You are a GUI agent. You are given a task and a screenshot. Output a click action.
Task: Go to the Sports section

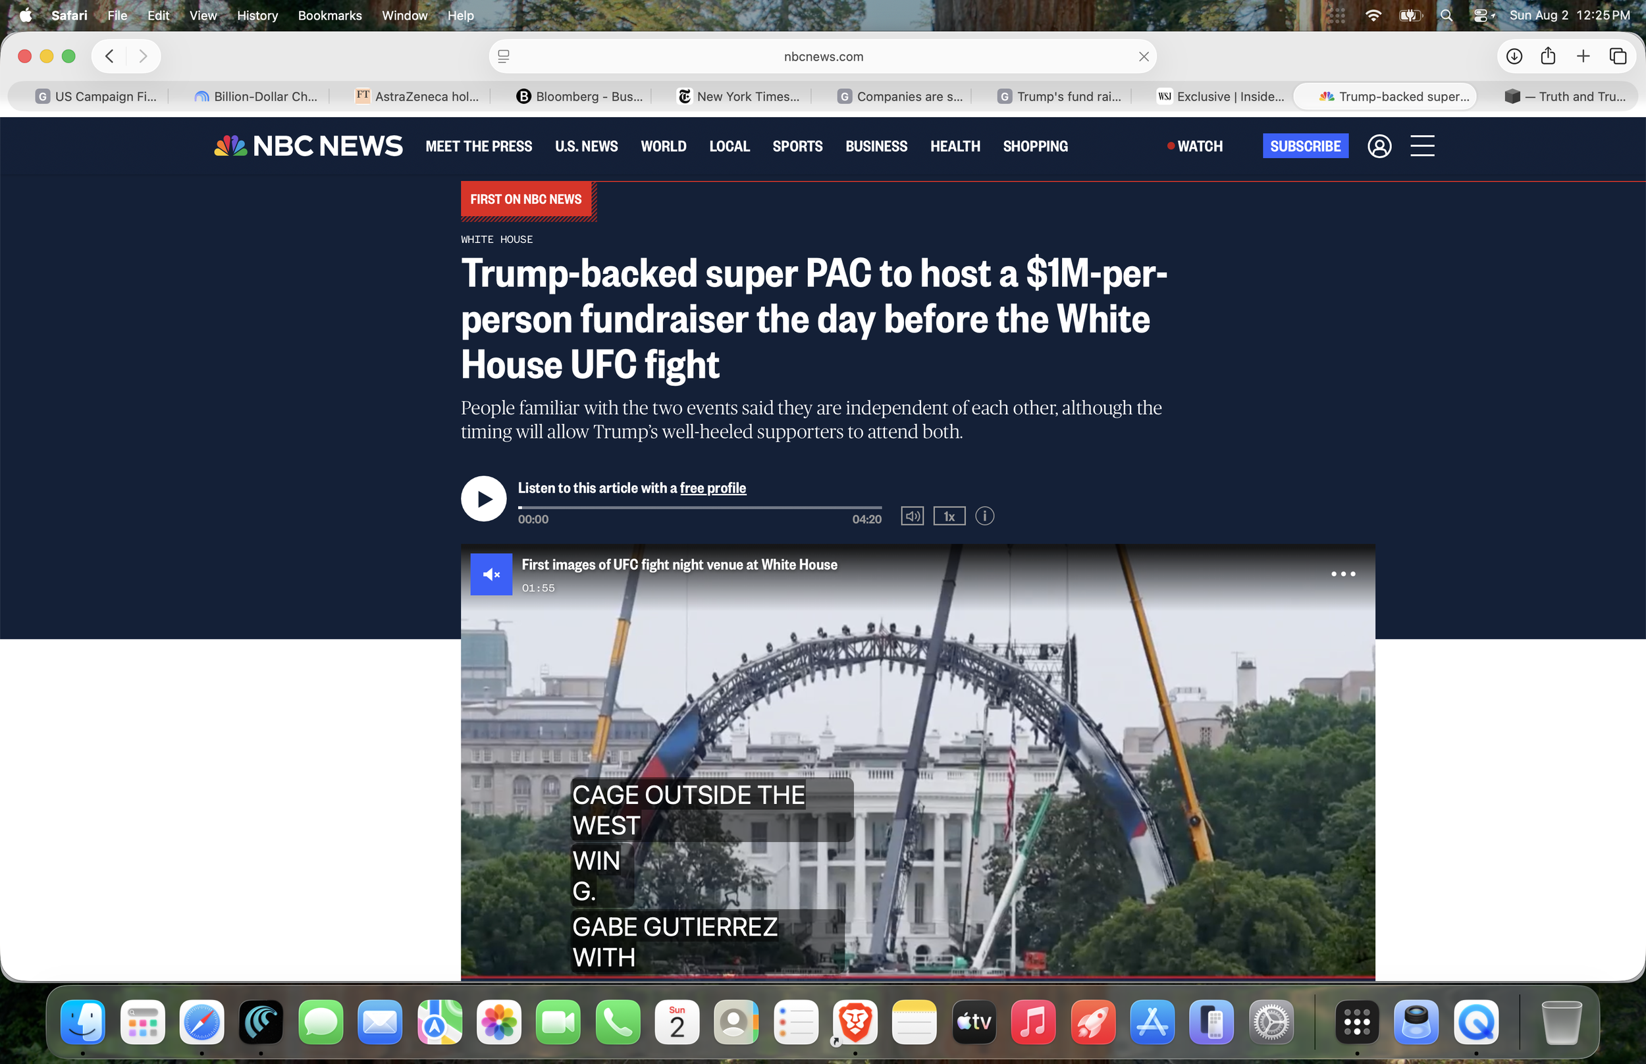(x=797, y=146)
